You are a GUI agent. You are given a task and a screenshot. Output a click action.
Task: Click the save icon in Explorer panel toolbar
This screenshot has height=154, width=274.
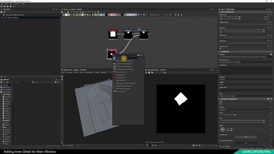pyautogui.click(x=2, y=12)
